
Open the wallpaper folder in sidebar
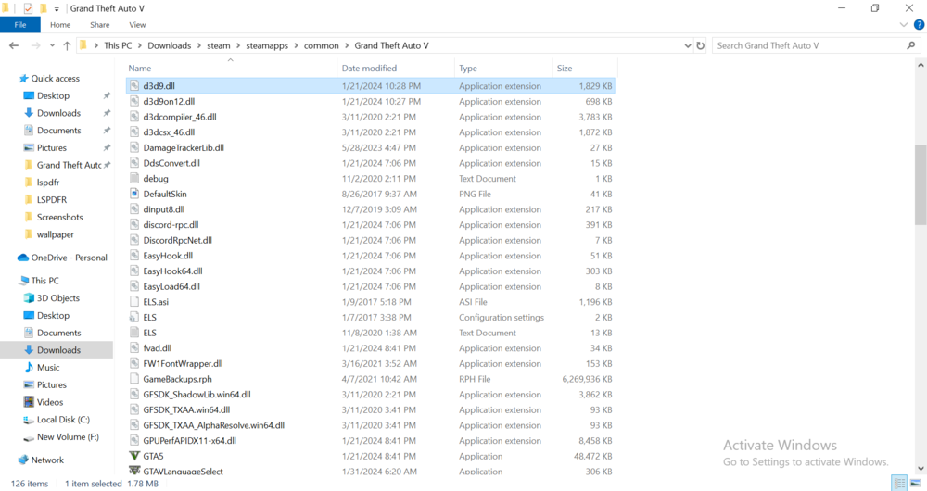[55, 234]
